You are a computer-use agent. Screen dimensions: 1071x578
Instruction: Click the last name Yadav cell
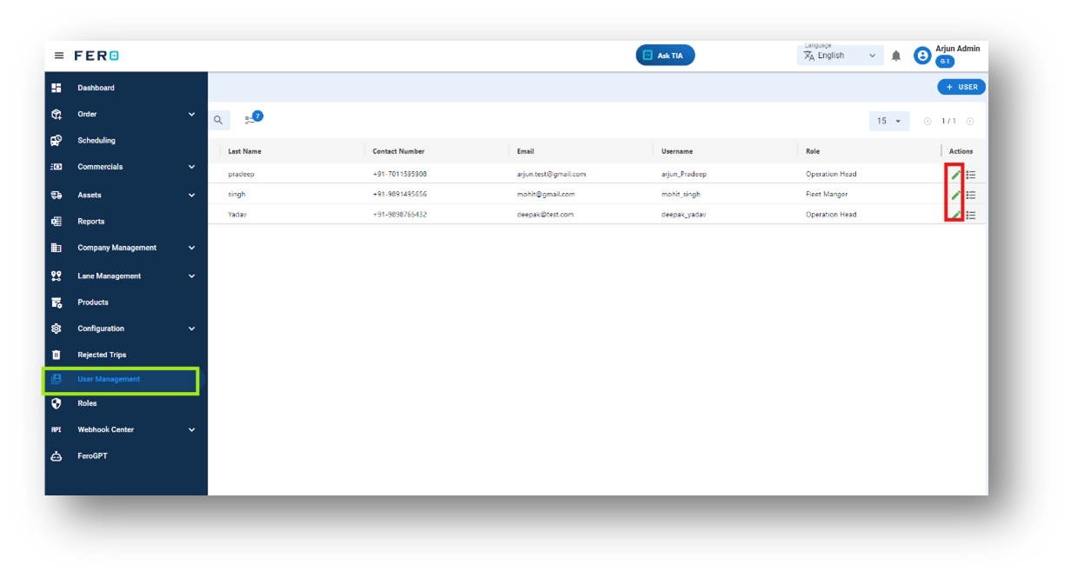237,215
